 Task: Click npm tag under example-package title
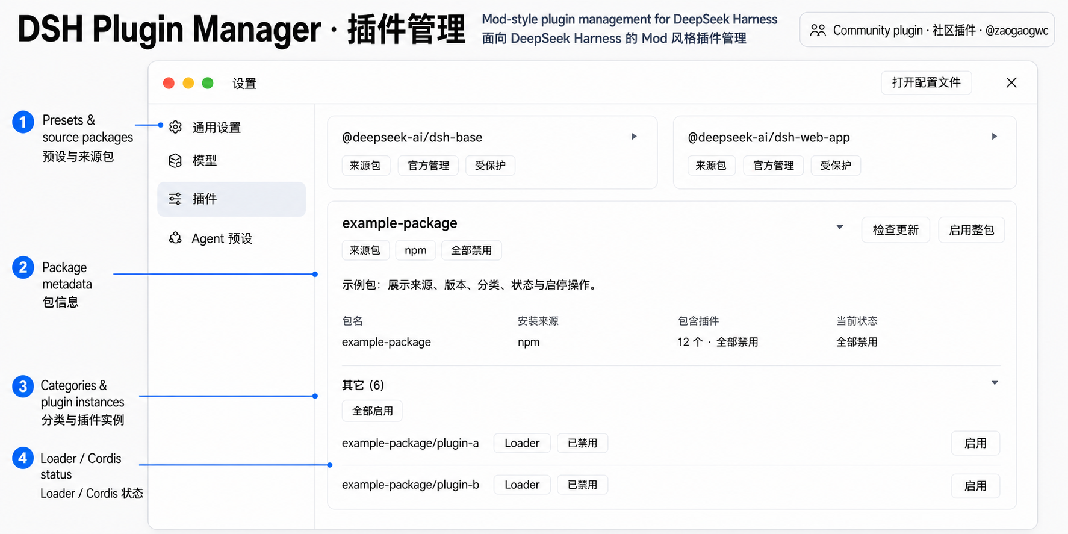415,250
